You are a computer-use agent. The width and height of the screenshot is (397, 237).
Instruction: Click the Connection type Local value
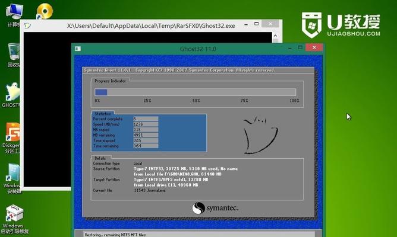click(138, 164)
